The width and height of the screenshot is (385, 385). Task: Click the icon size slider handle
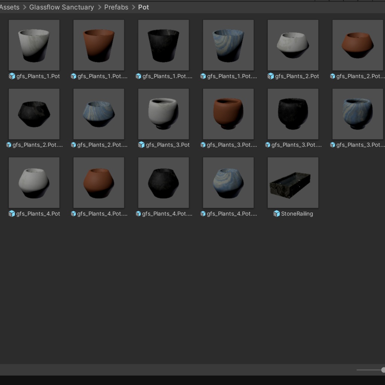383,370
